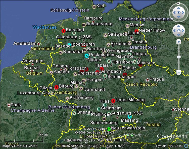Click the OC marker beside Barntrup
The height and width of the screenshot is (149, 189).
pyautogui.click(x=85, y=50)
